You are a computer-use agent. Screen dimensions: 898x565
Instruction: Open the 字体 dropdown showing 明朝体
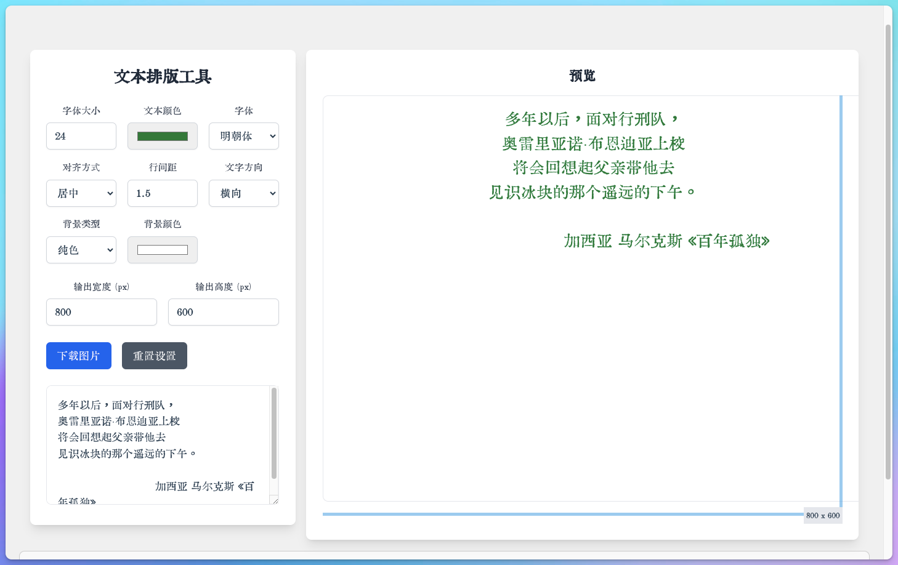[244, 136]
